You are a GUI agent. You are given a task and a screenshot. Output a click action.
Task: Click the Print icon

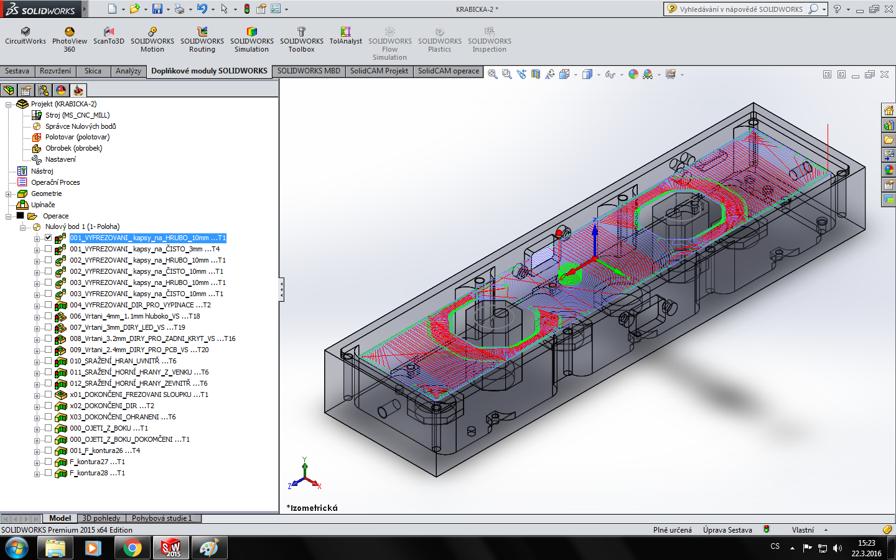click(179, 9)
